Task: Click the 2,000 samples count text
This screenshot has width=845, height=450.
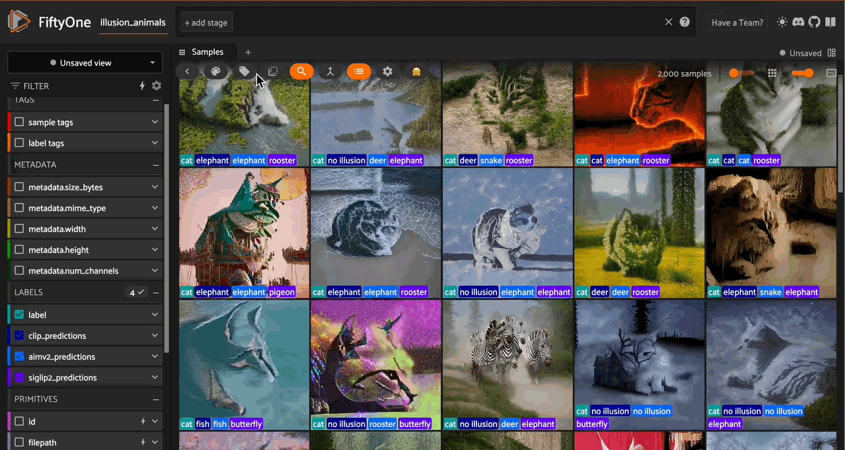Action: 684,74
